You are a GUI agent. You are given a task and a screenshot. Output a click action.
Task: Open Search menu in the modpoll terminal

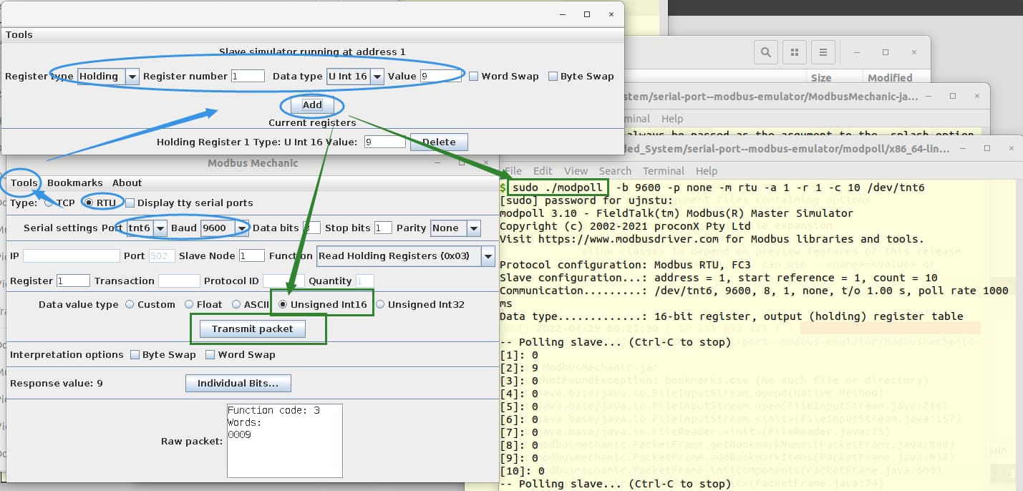click(615, 170)
